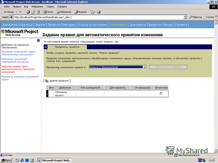Launch Internet Explorer from quick launch

22,160
